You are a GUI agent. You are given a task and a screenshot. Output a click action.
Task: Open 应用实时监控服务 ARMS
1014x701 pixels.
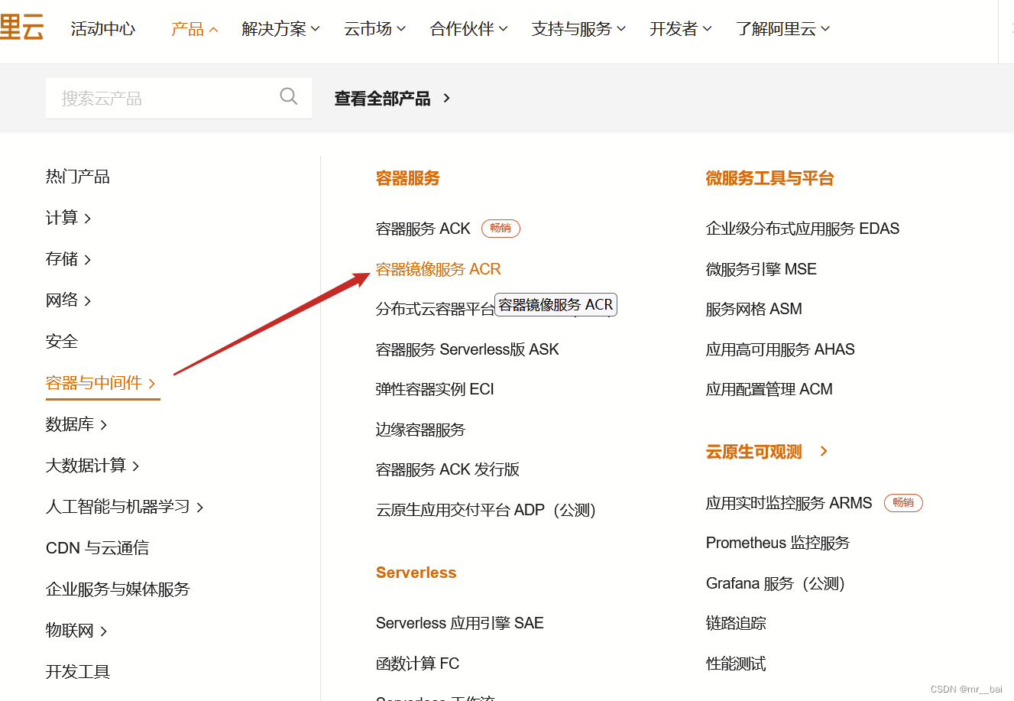[x=789, y=503]
